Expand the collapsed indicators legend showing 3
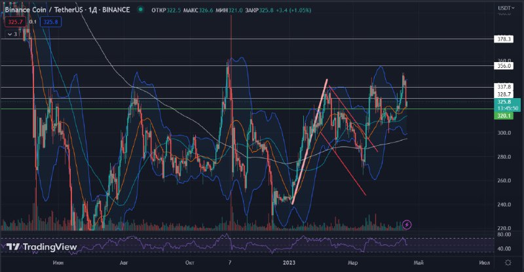The height and width of the screenshot is (272, 524). pyautogui.click(x=12, y=34)
